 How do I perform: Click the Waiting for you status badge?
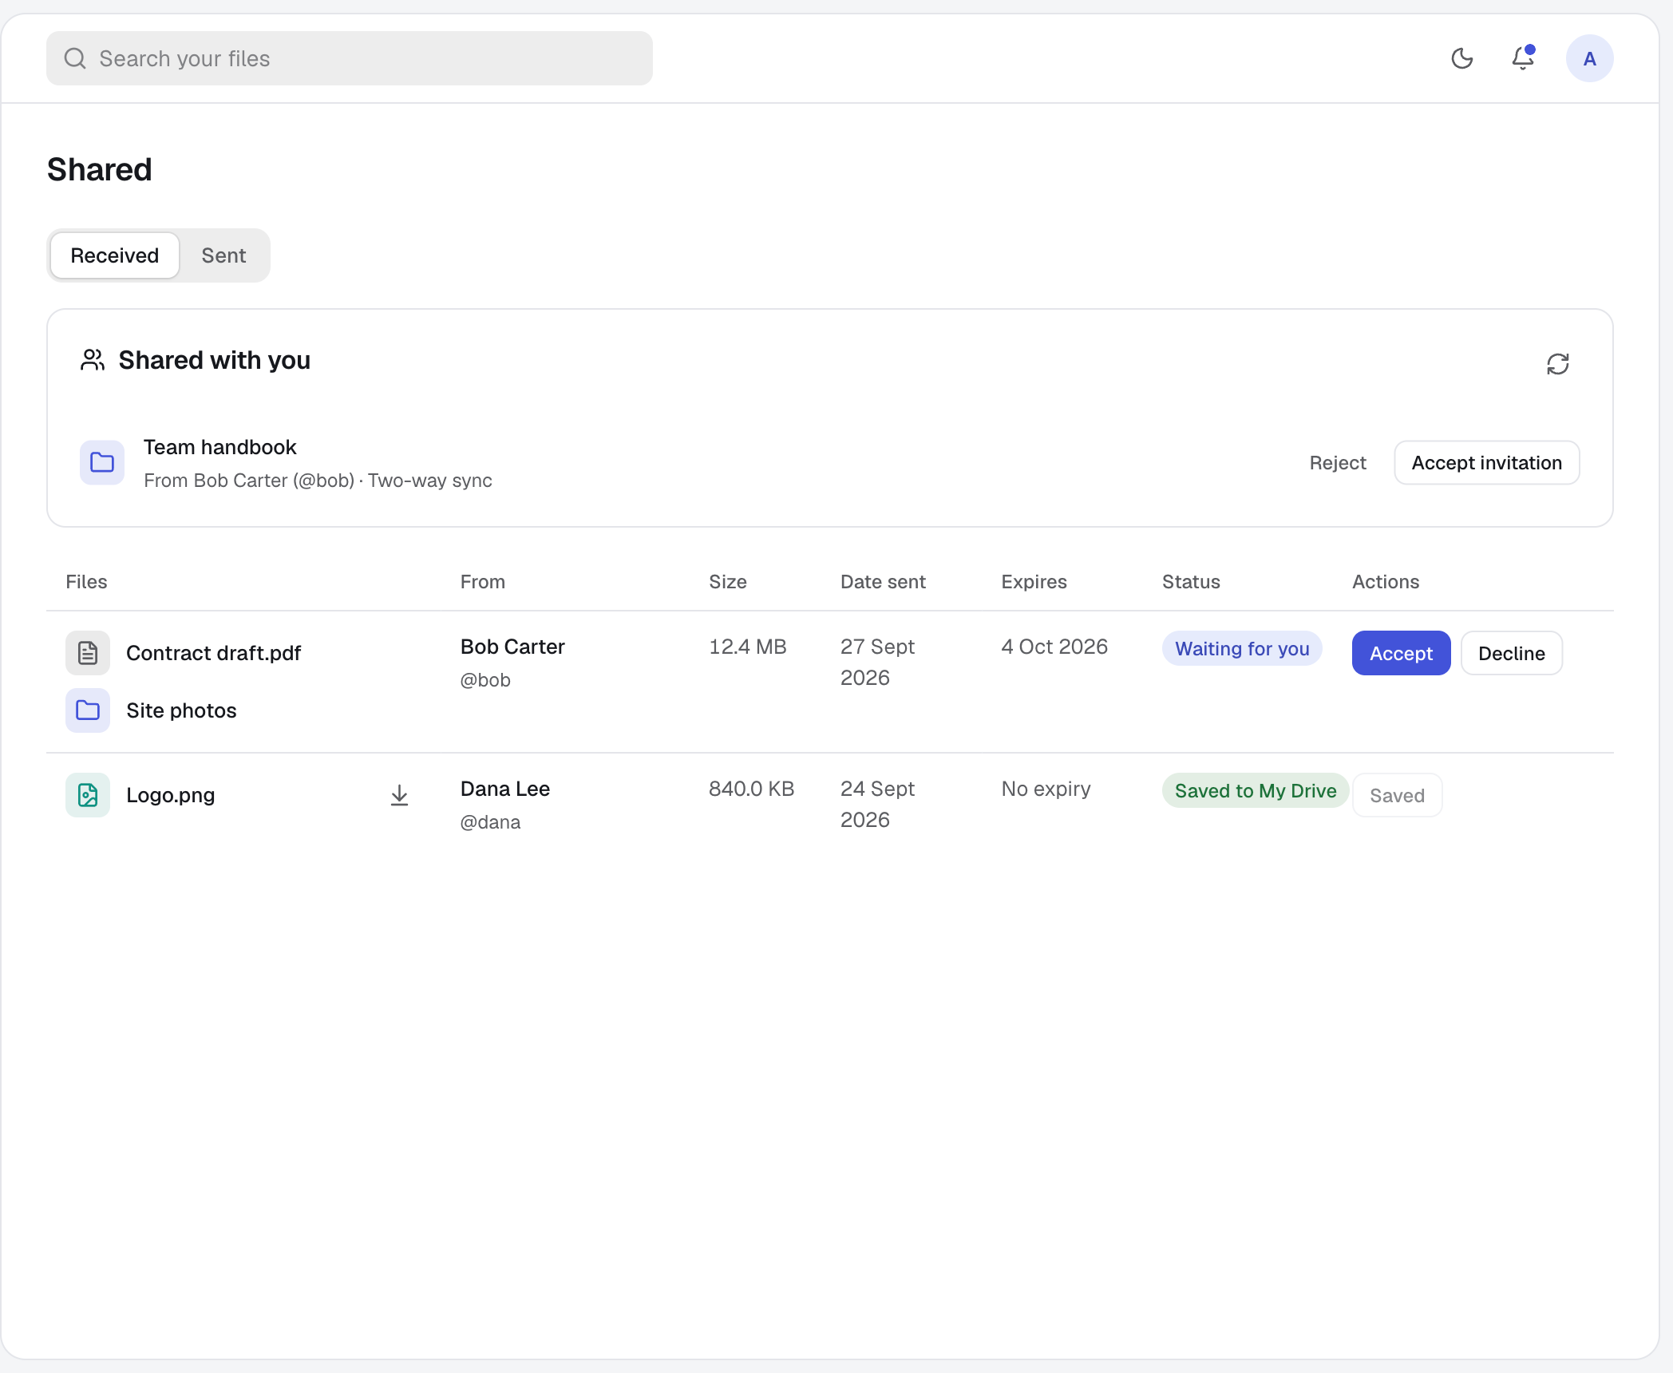(1242, 648)
